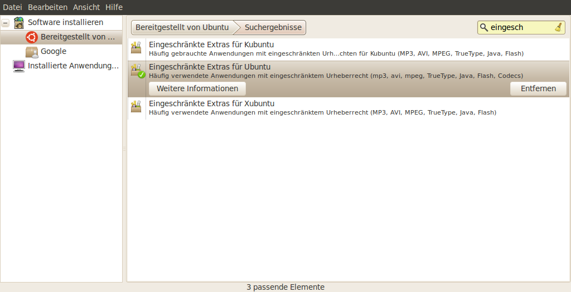Open the Hilfe menu
Image resolution: width=571 pixels, height=292 pixels.
(114, 7)
